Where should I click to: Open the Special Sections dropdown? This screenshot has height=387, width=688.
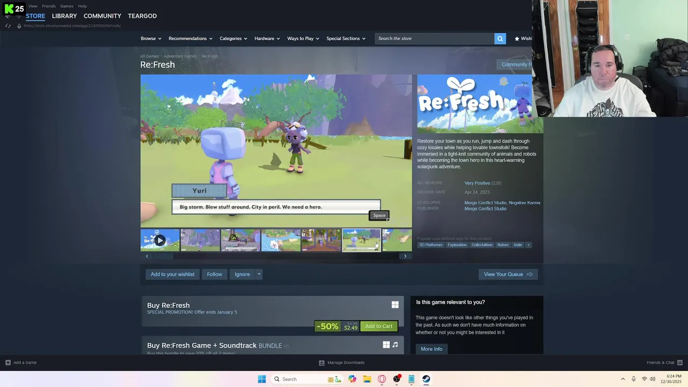pos(346,39)
